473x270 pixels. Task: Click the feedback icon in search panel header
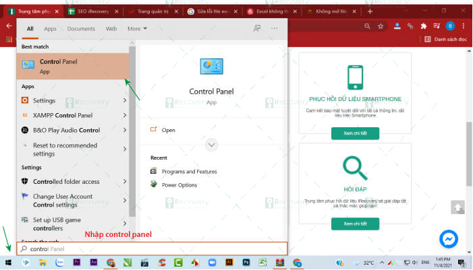pyautogui.click(x=257, y=28)
